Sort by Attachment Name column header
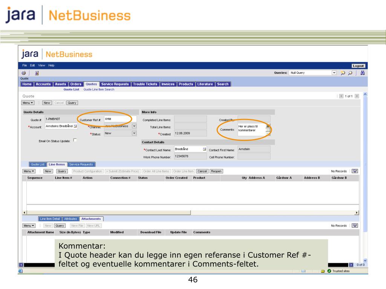The width and height of the screenshot is (386, 289). click(x=41, y=232)
